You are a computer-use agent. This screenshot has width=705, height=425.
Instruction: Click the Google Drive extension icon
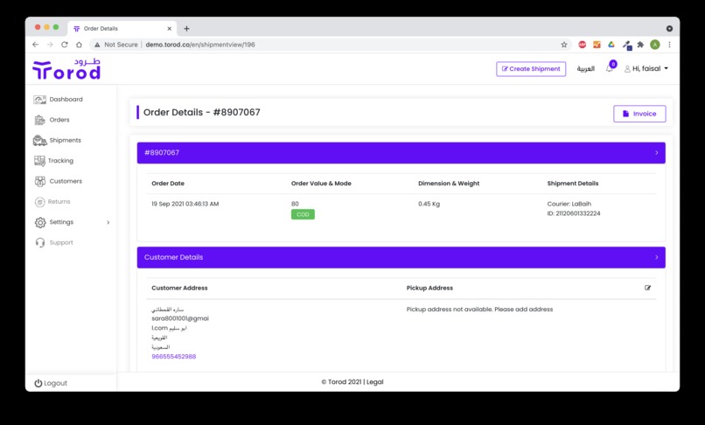click(x=611, y=45)
